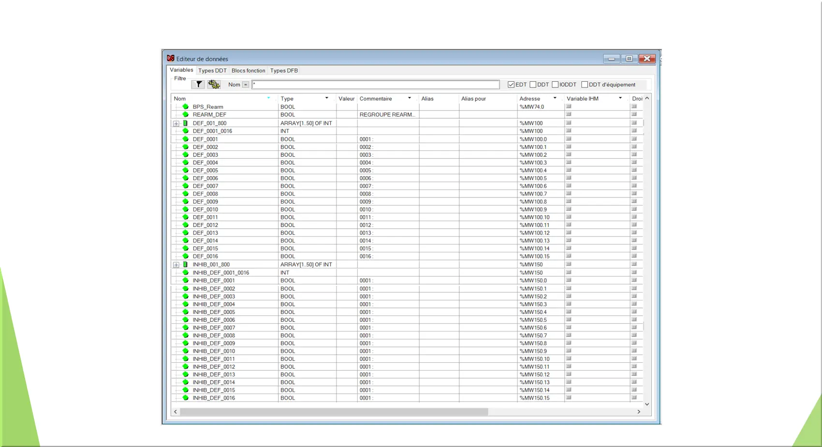Click the green icon beside INHIB_DEF_0001
This screenshot has height=447, width=822.
coord(186,280)
